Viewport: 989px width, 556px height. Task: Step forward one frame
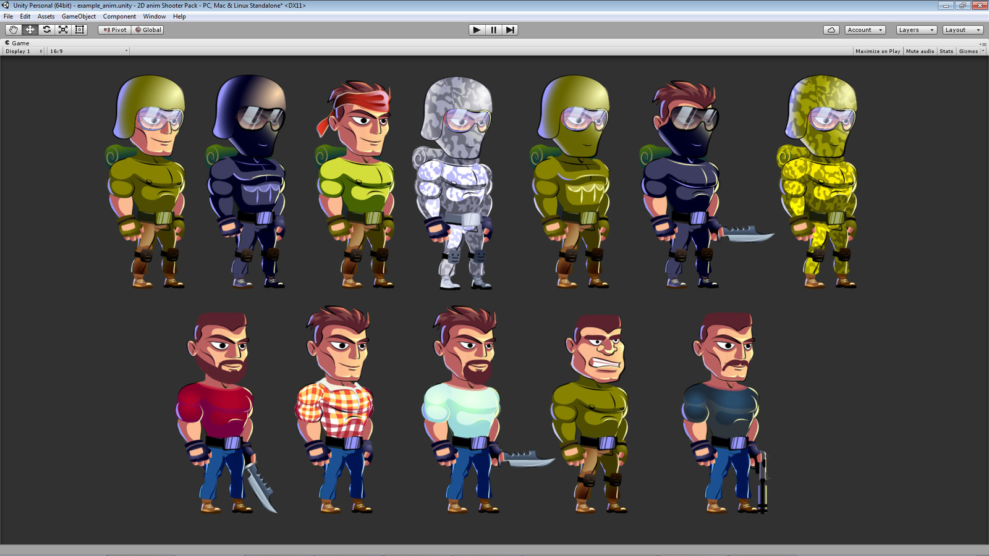coord(509,29)
